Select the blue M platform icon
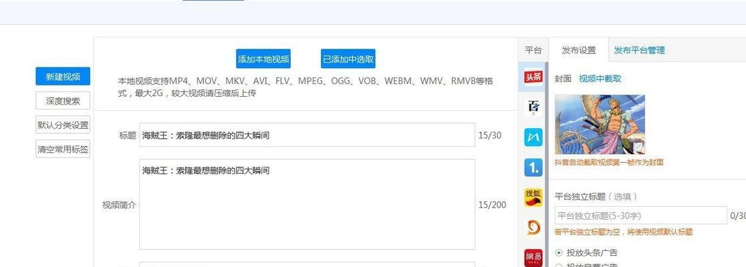 533,138
